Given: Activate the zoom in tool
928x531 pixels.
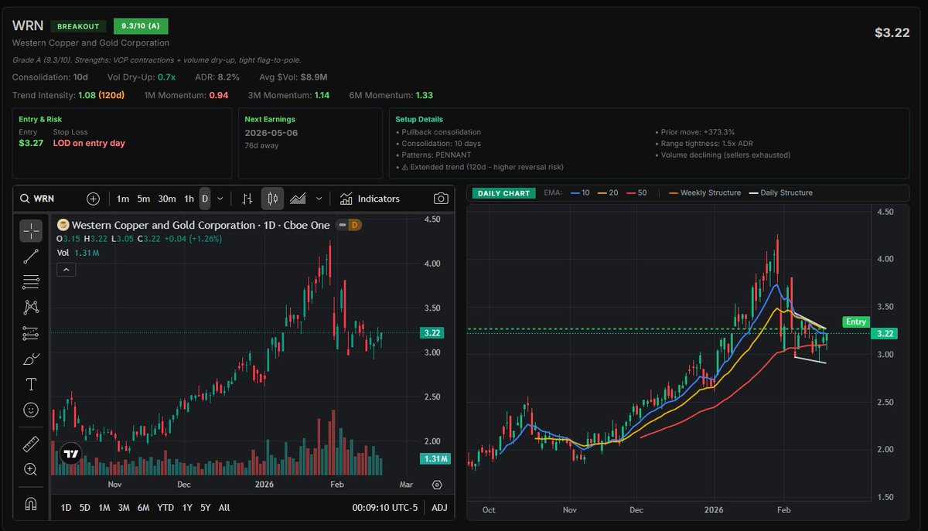Looking at the screenshot, I should pyautogui.click(x=31, y=469).
